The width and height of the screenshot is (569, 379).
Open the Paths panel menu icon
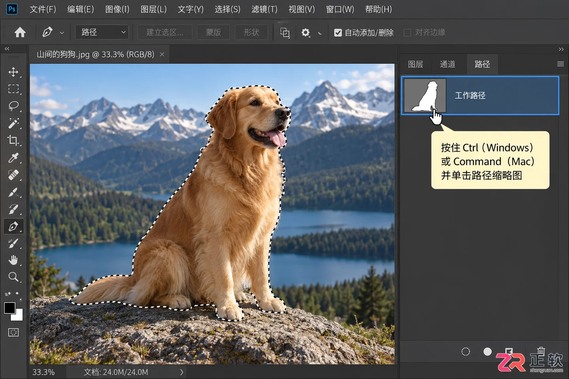coord(560,64)
